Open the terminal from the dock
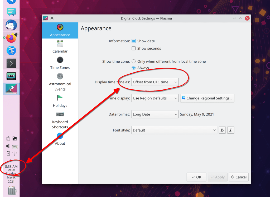The height and width of the screenshot is (197, 270). [11, 63]
